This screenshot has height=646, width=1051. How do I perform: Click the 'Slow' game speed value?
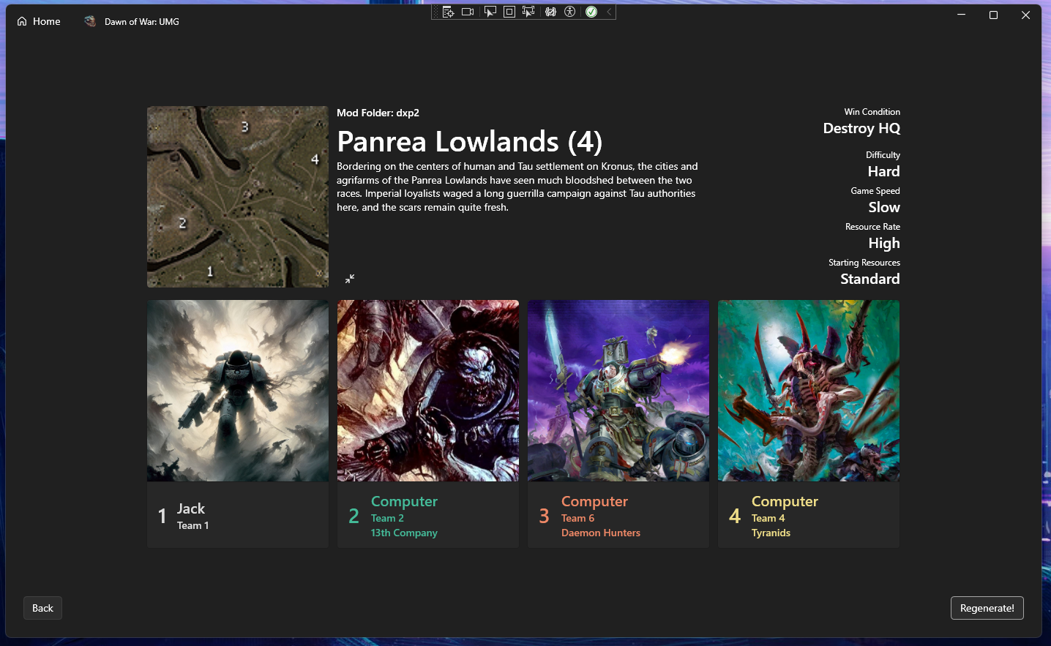pos(884,207)
